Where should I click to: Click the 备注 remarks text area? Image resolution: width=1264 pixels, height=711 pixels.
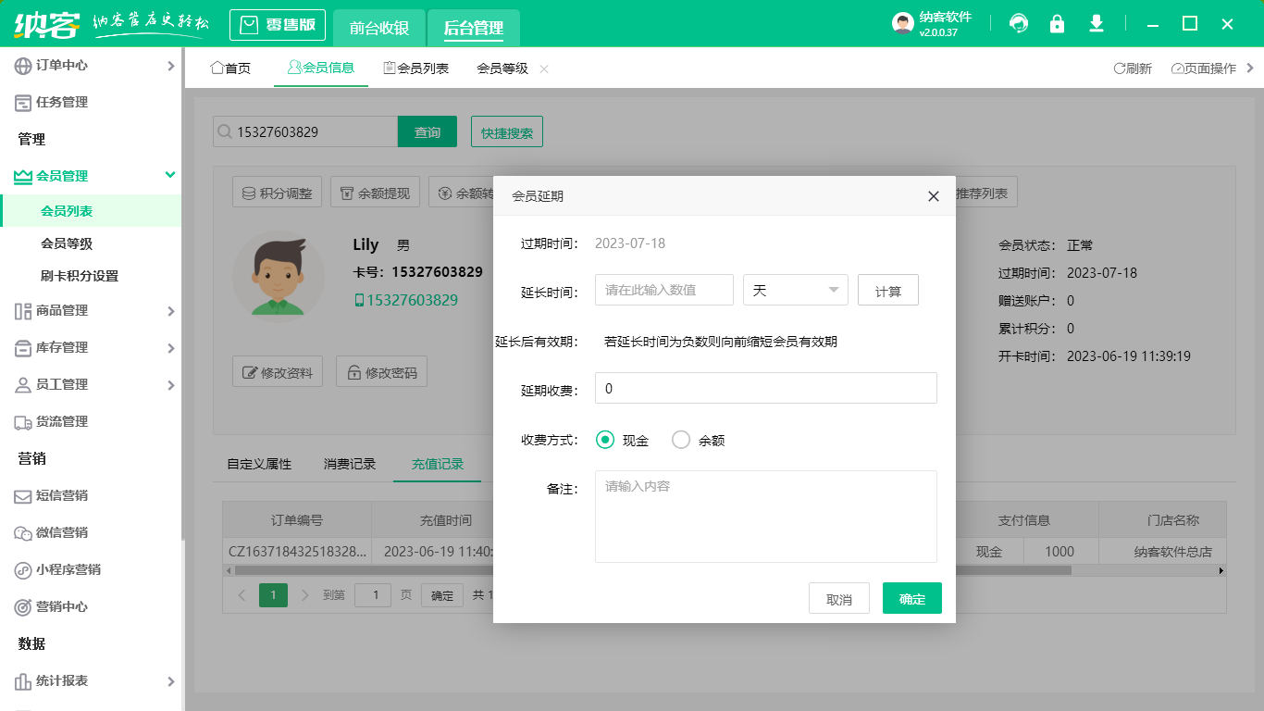tap(765, 516)
